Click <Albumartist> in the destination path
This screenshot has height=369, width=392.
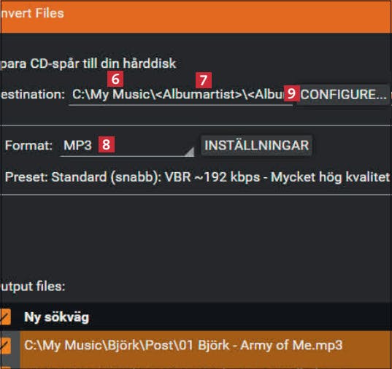[199, 94]
